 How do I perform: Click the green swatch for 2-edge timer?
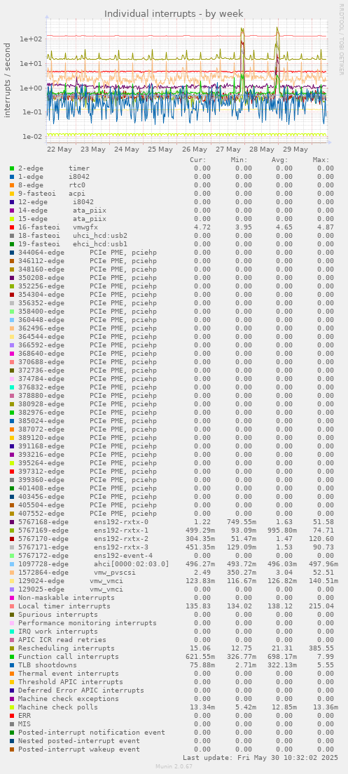(12, 168)
